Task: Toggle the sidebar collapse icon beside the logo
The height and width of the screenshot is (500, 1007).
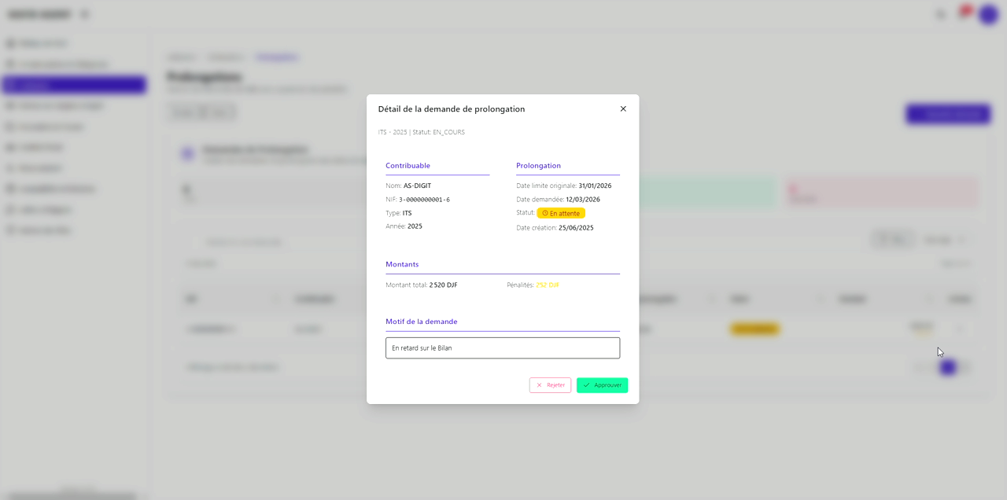Action: (x=85, y=14)
